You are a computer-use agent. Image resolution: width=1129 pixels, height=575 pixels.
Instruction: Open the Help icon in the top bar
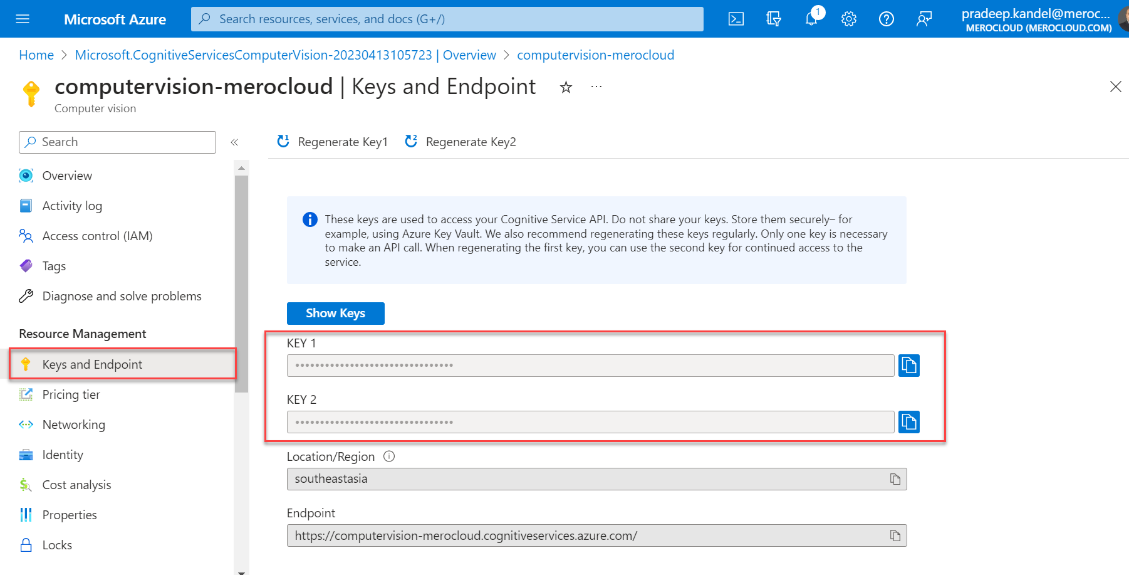click(886, 19)
